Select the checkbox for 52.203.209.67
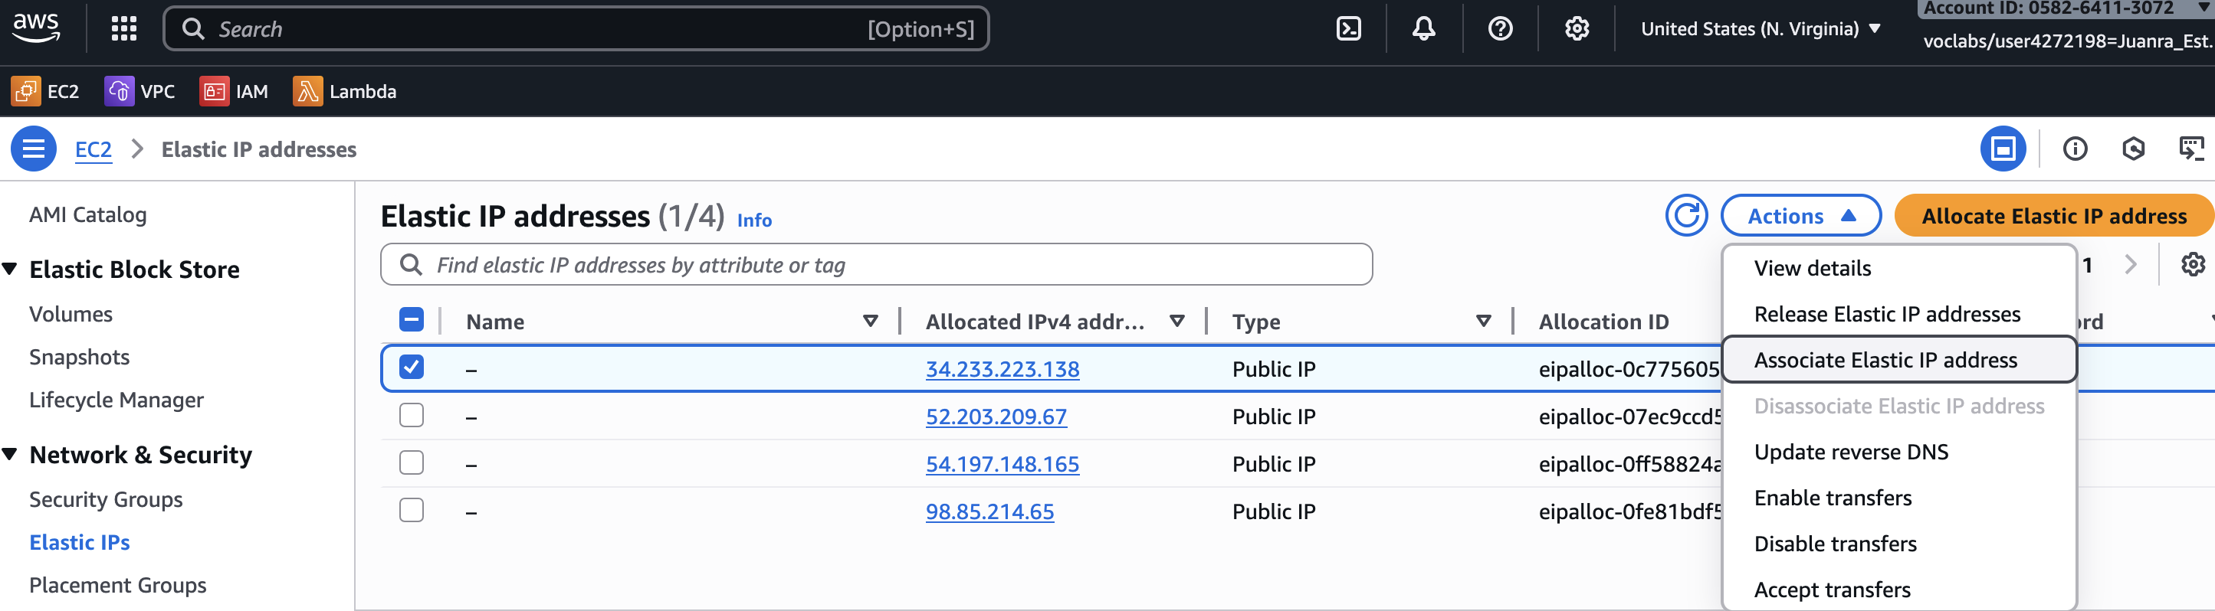The image size is (2215, 611). point(412,416)
